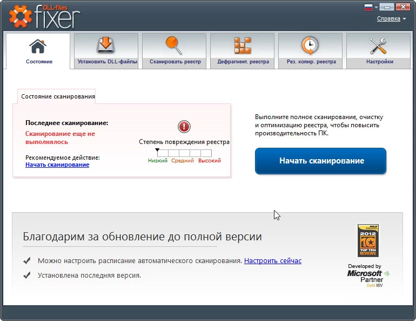Click the registry damage level gauge
Screen dimensions: 416x321
point(184,153)
